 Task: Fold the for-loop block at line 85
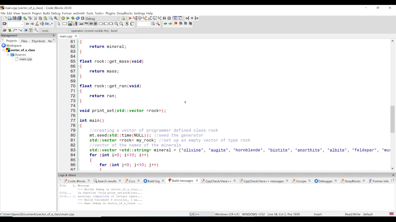tap(78, 160)
